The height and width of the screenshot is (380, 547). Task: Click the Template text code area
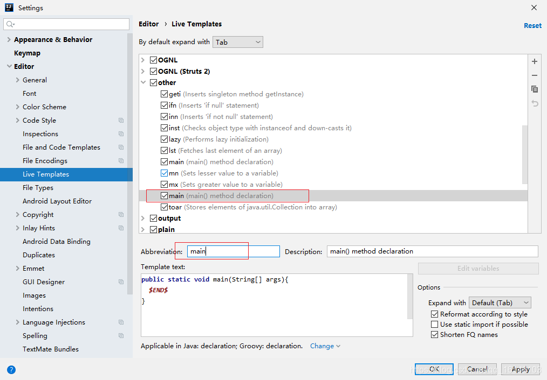(x=274, y=305)
